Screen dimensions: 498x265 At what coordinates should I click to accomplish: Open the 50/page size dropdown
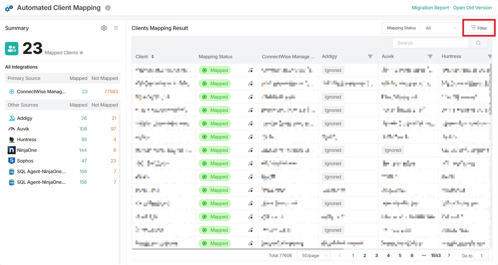click(313, 256)
